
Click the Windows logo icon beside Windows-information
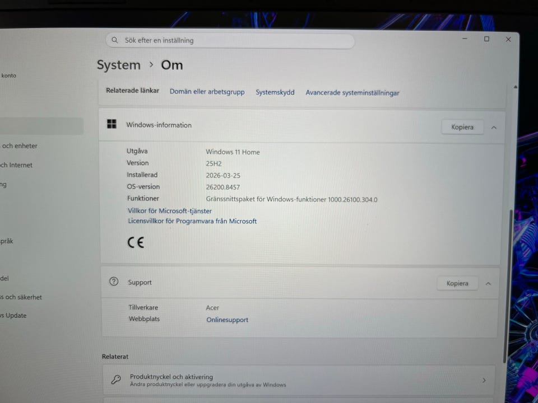(x=112, y=124)
